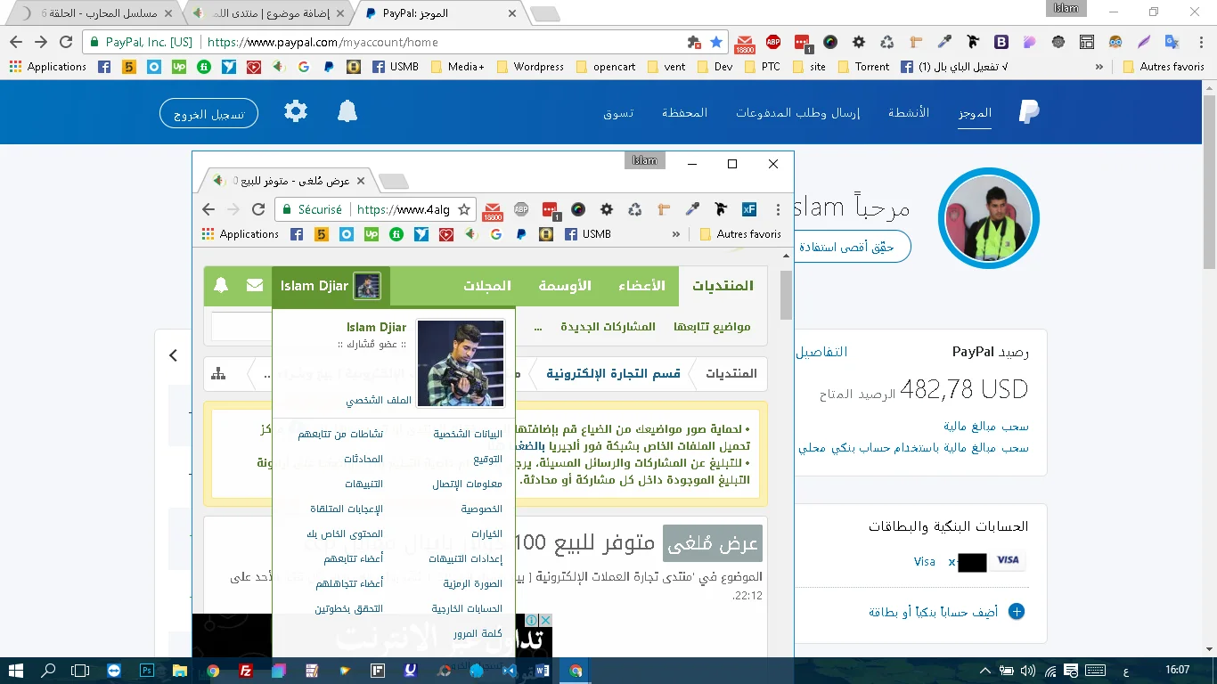This screenshot has height=684, width=1217.
Task: Open Chrome menu in PayPal window
Action: pyautogui.click(x=1199, y=42)
